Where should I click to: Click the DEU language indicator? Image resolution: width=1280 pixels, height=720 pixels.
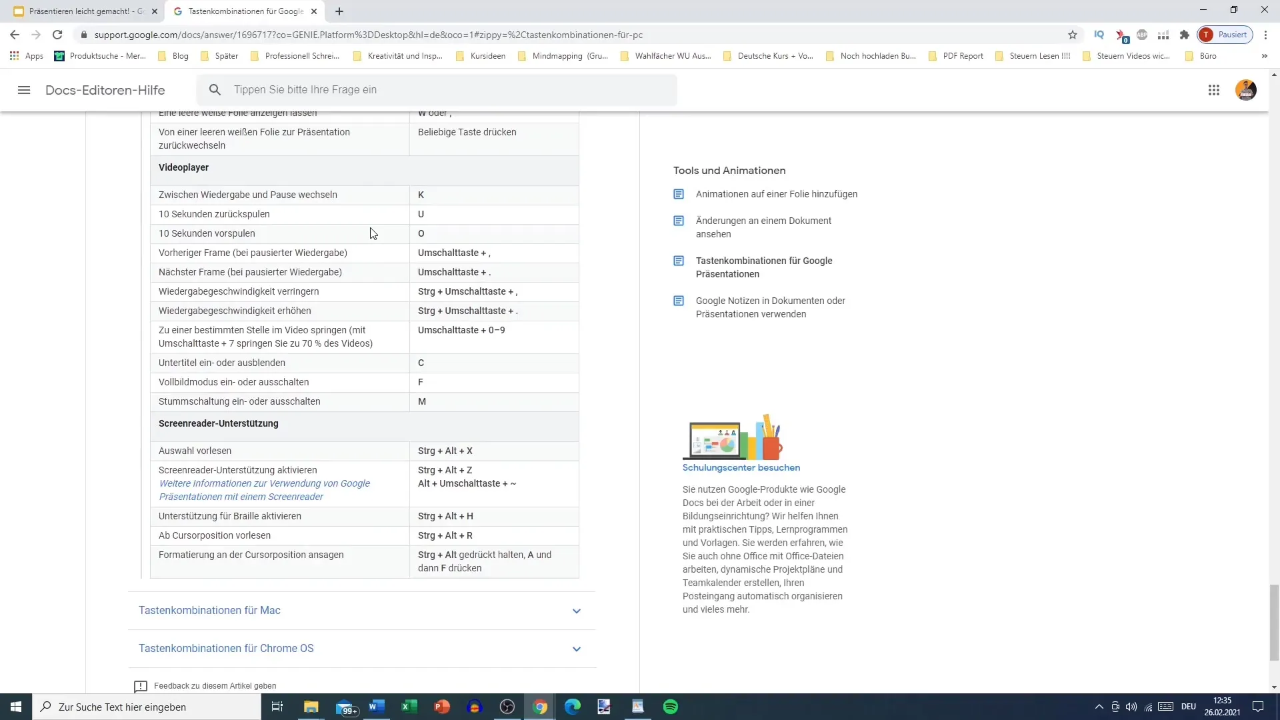pos(1188,707)
